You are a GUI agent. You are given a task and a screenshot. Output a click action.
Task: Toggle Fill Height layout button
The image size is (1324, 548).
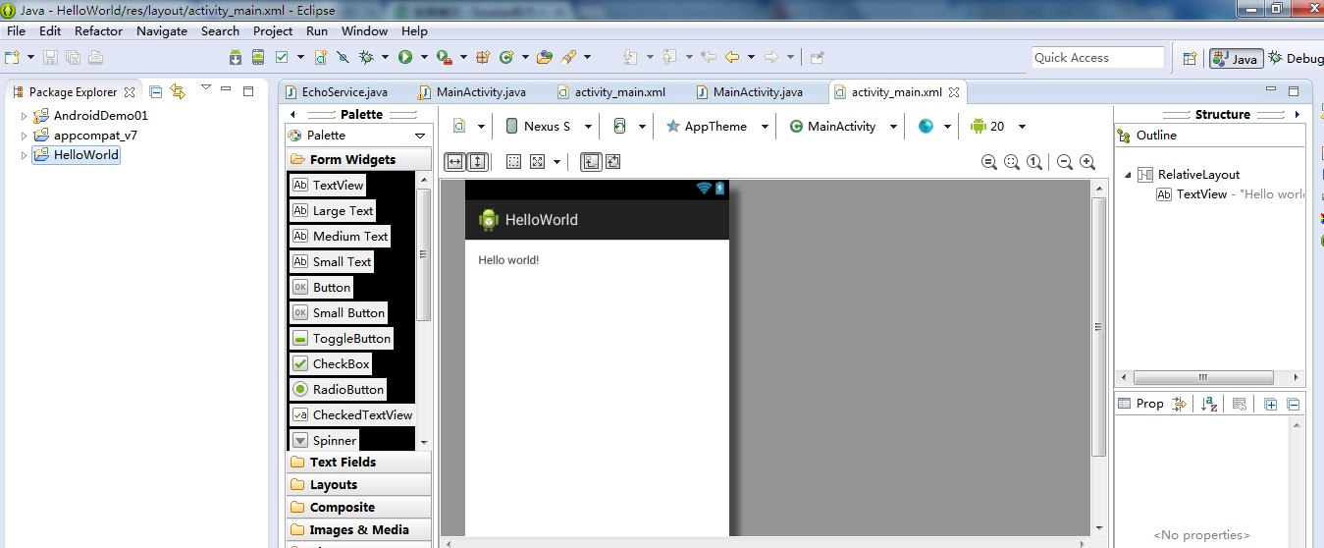477,162
